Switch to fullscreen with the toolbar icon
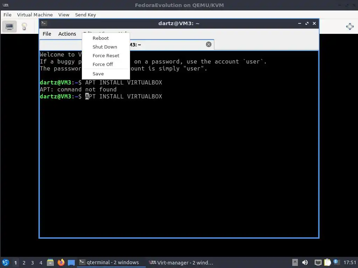The height and width of the screenshot is (268, 358). pos(350,27)
